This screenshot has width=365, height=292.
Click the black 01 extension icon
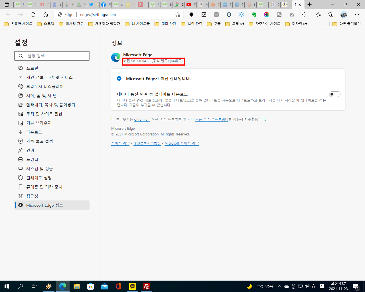click(x=204, y=15)
